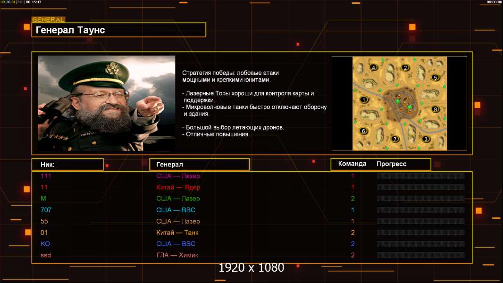Click the Прогресс column label

(x=391, y=164)
